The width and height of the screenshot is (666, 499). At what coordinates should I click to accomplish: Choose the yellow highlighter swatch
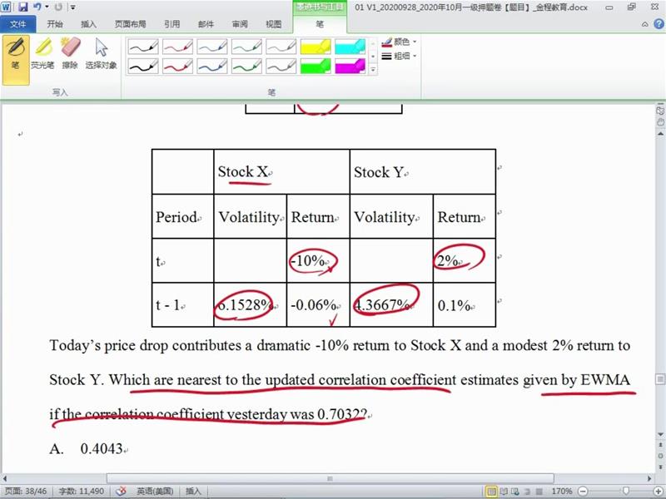pos(316,47)
